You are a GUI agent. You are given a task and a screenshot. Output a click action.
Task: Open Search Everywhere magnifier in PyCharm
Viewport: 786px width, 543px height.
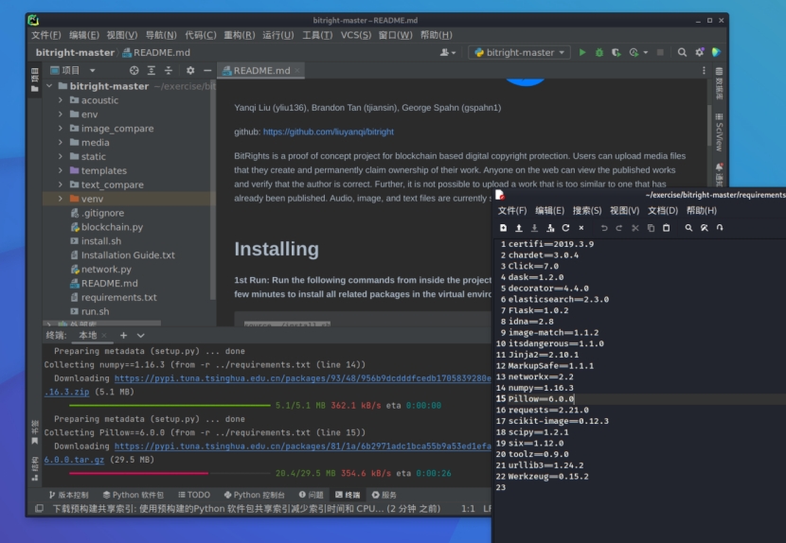coord(683,53)
